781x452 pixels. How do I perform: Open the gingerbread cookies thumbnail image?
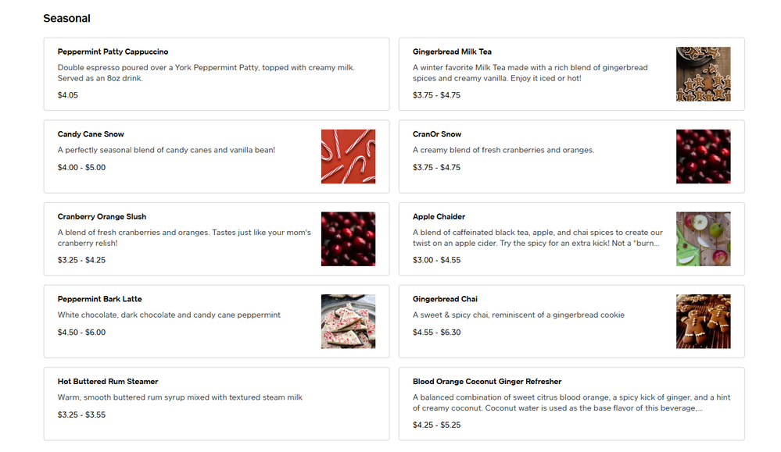click(703, 74)
